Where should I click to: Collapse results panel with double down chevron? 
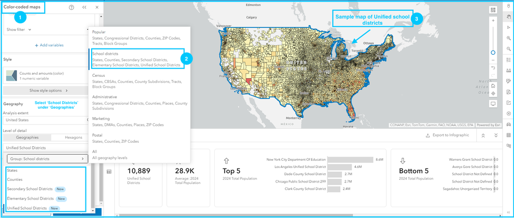tap(496, 136)
